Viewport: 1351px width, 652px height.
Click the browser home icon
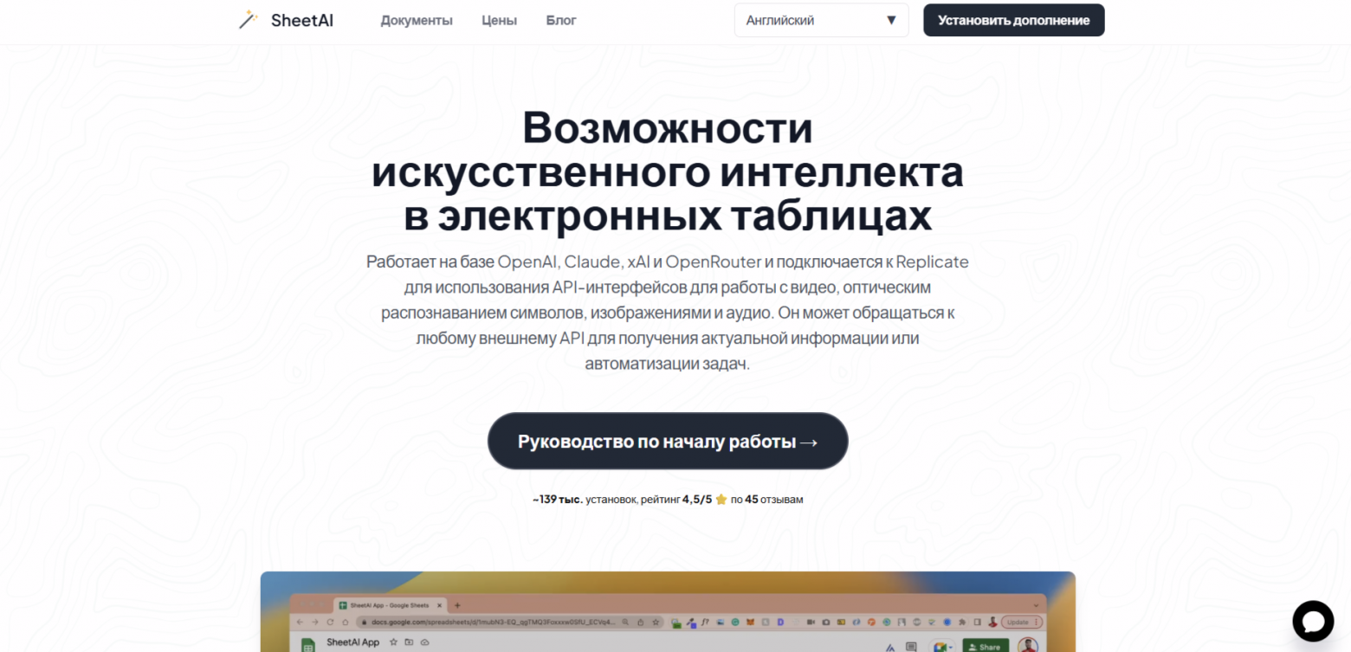[x=344, y=622]
